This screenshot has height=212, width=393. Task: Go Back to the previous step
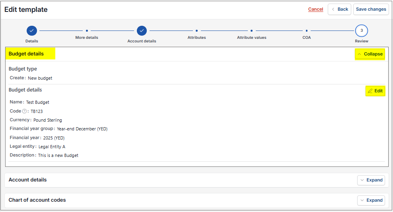coord(339,9)
